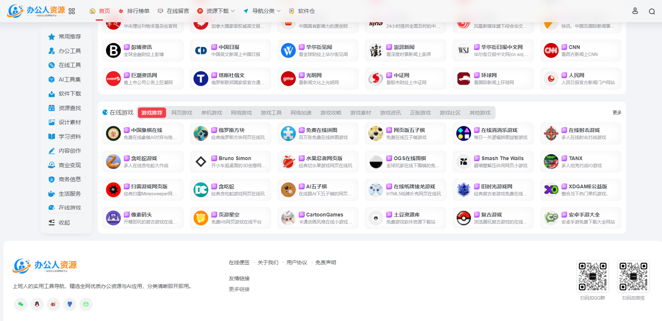Screen dimensions: 662x321
Task: Open the 扫雷游戏网页版 mine icon
Action: [x=113, y=190]
